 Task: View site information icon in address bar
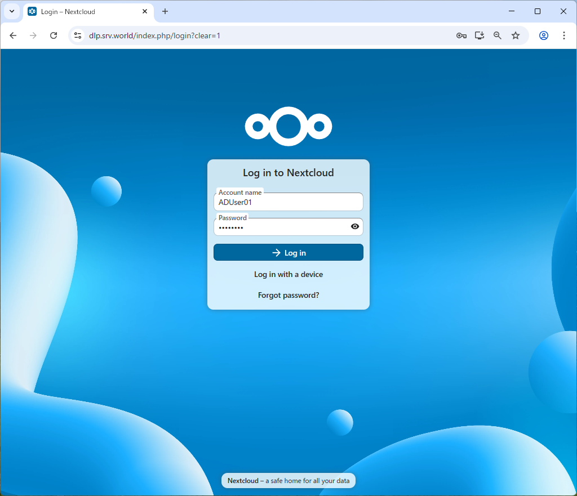coord(78,35)
